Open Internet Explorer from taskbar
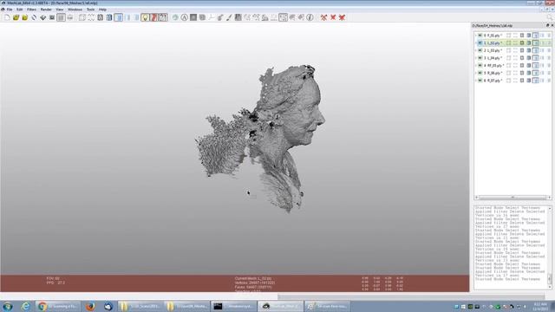 coord(25,306)
